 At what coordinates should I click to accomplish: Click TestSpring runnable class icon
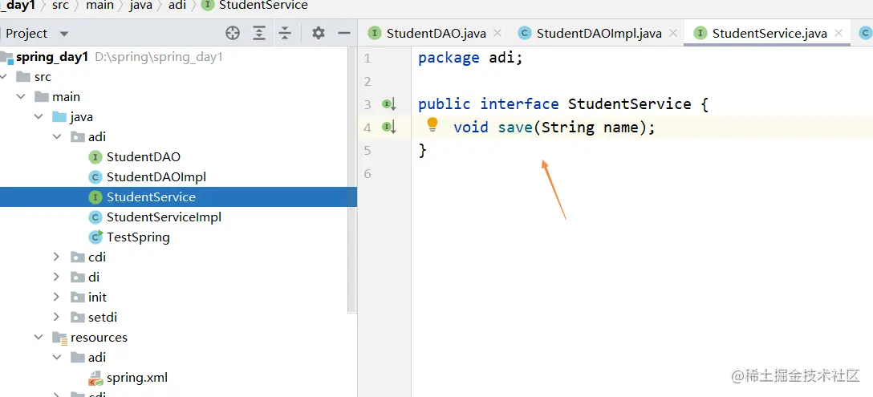[95, 237]
